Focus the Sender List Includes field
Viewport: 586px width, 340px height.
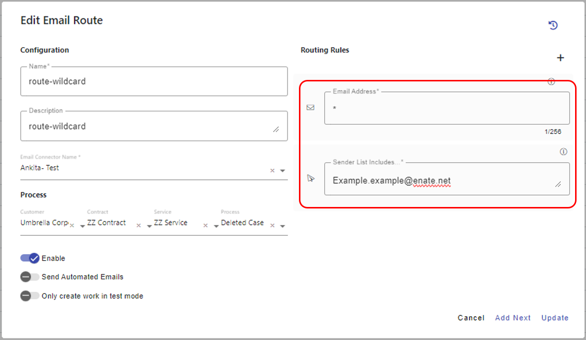click(x=442, y=181)
